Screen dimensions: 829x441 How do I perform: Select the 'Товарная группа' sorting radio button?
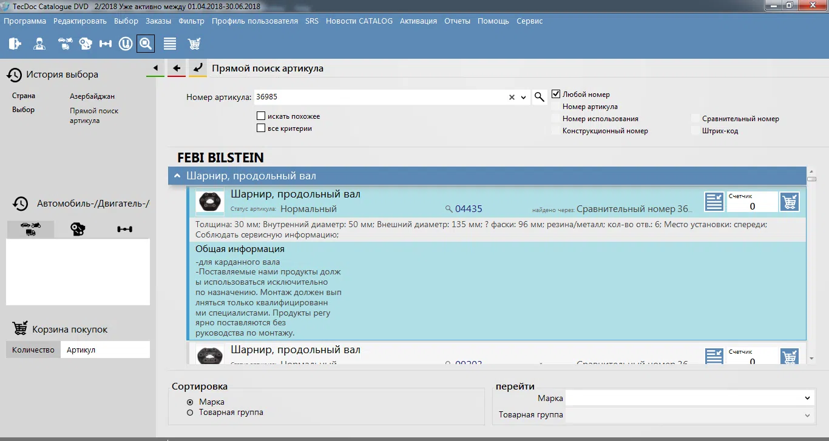(x=190, y=413)
